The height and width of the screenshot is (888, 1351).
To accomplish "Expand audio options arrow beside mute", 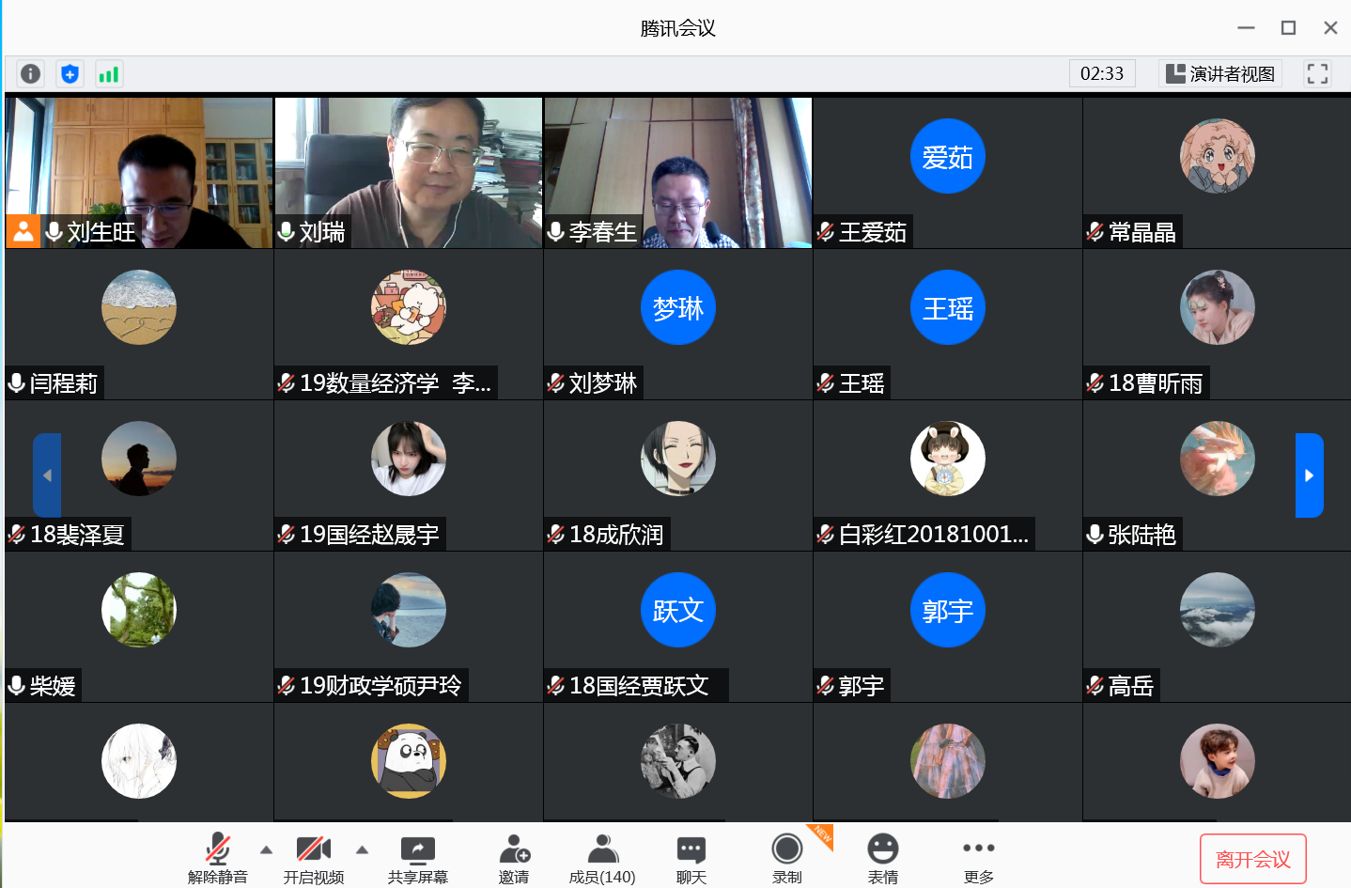I will click(267, 849).
